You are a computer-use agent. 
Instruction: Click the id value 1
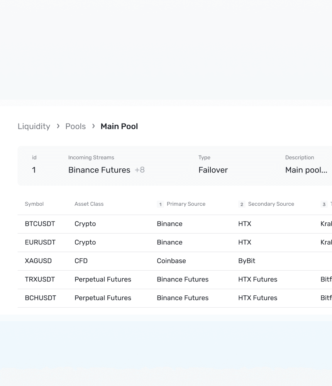click(34, 170)
